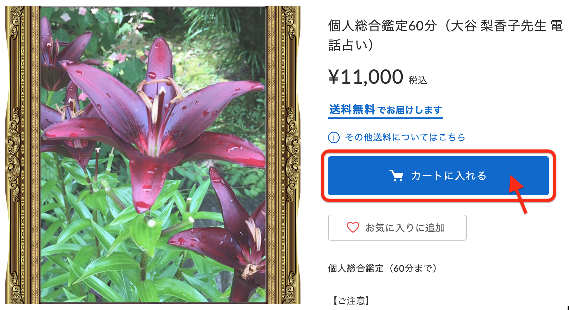Click the product title 個人総合鑑定60分
Viewport: 569px width, 310px height.
(382, 26)
